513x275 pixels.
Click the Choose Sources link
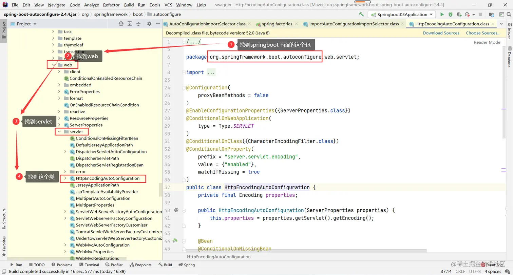point(483,33)
